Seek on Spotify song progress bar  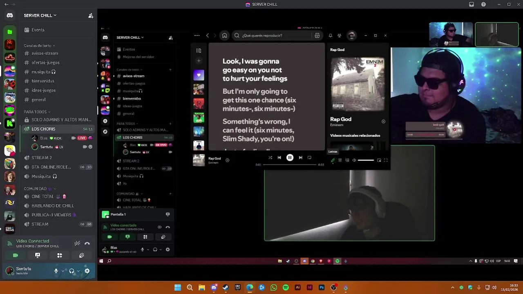pos(290,165)
